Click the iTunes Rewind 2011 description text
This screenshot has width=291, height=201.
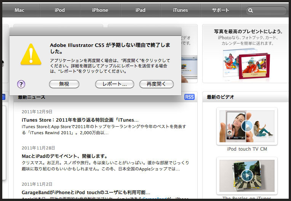[x=104, y=130]
